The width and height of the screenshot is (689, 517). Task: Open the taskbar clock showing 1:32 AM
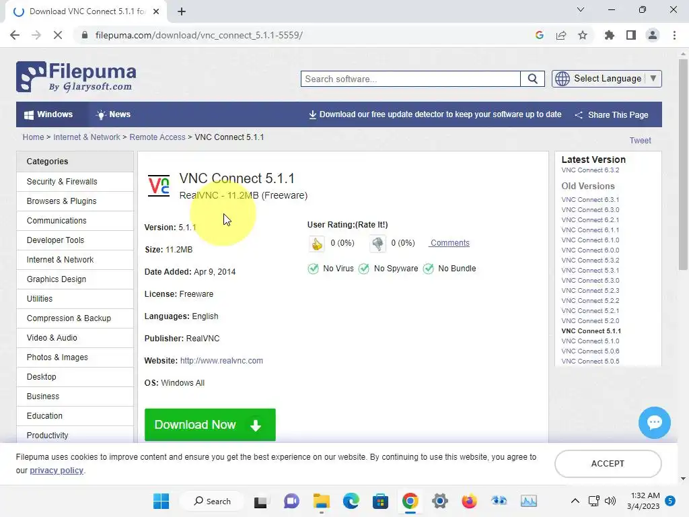(x=643, y=501)
